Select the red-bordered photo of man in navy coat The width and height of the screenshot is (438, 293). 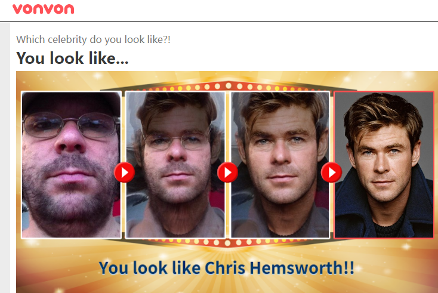(x=384, y=165)
